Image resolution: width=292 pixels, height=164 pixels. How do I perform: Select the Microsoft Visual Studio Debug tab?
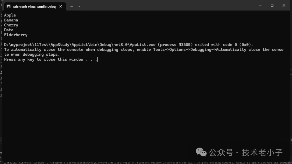pyautogui.click(x=34, y=6)
